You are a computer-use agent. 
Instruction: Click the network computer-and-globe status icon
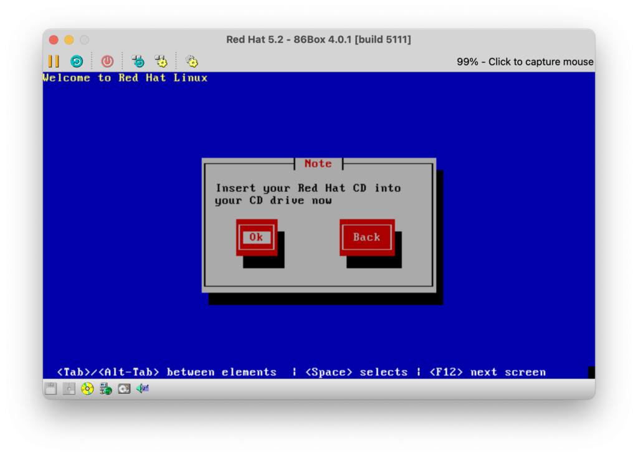click(106, 389)
